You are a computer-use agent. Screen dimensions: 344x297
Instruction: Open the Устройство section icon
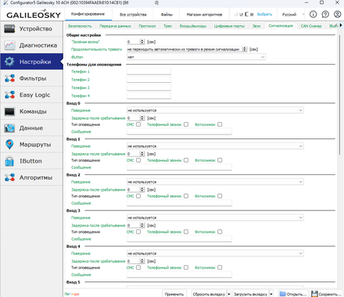(x=9, y=29)
